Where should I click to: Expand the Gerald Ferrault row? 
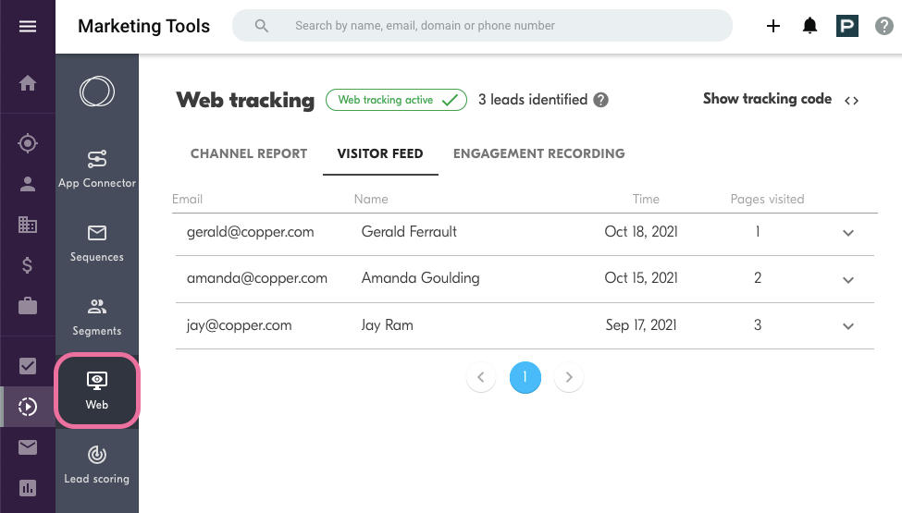(x=848, y=233)
